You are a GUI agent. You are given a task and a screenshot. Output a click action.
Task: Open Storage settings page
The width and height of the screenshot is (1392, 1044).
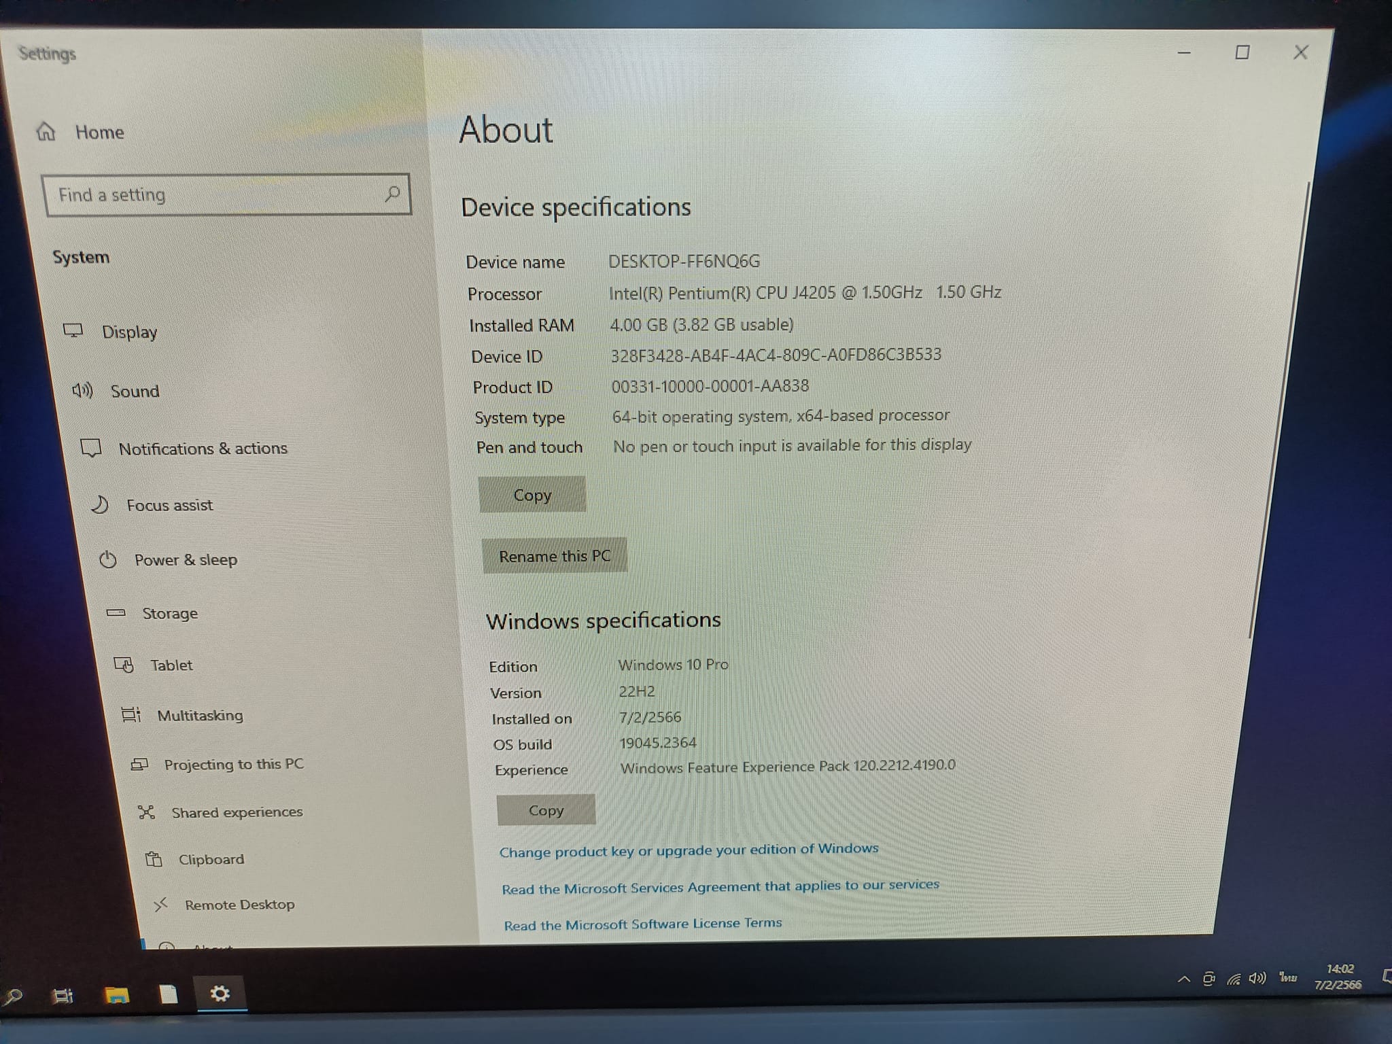click(170, 613)
